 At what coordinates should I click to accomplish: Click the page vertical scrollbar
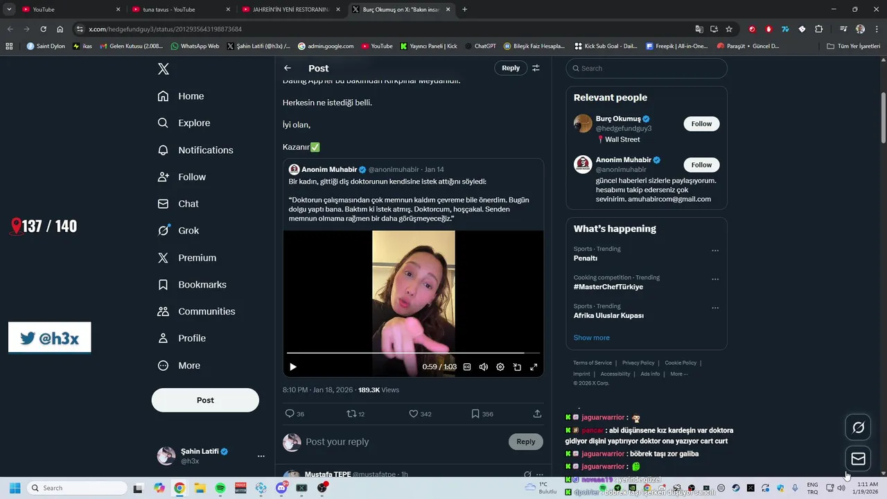point(884,118)
